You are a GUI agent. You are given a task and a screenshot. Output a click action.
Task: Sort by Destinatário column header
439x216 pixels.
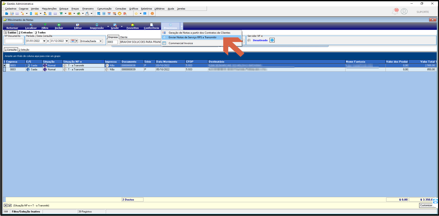[277, 62]
